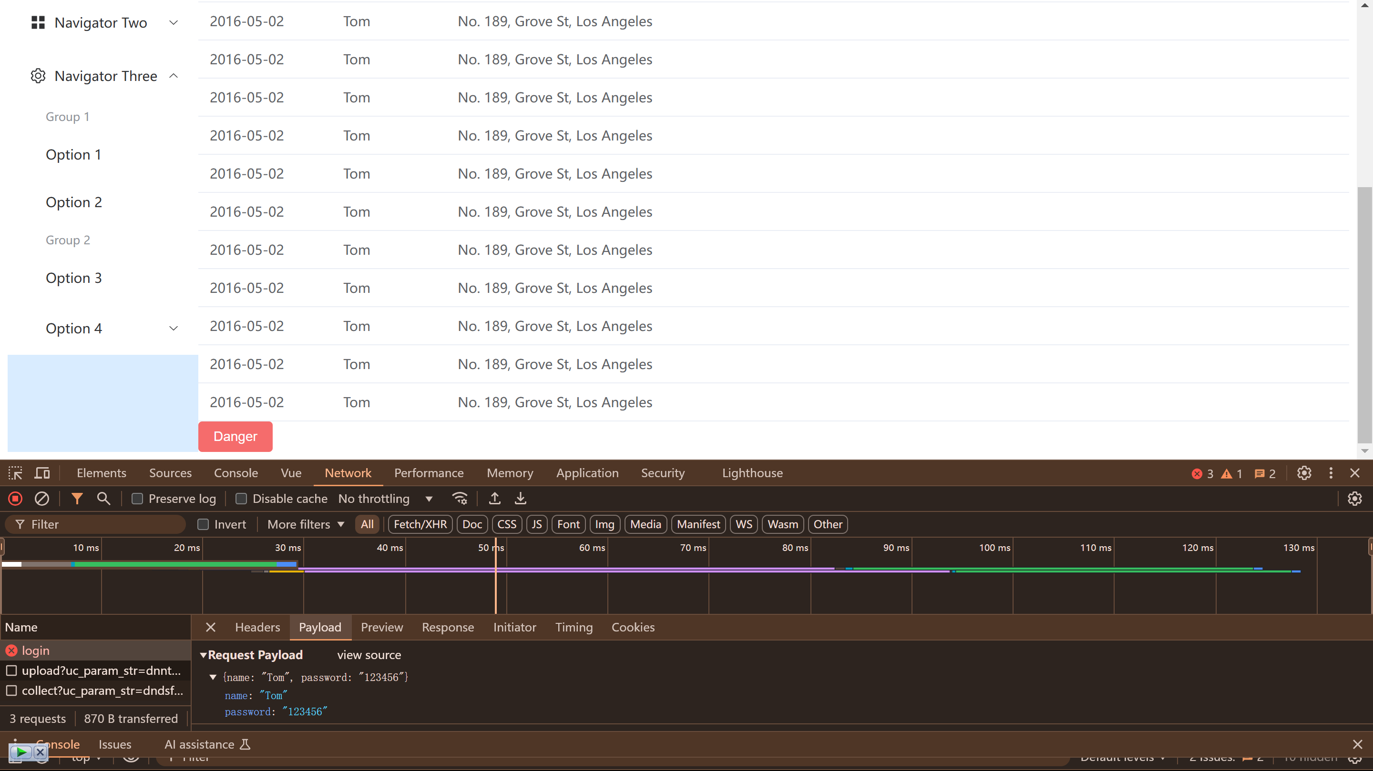Toggle device toolbar icon
Viewport: 1373px width, 771px height.
tap(42, 473)
